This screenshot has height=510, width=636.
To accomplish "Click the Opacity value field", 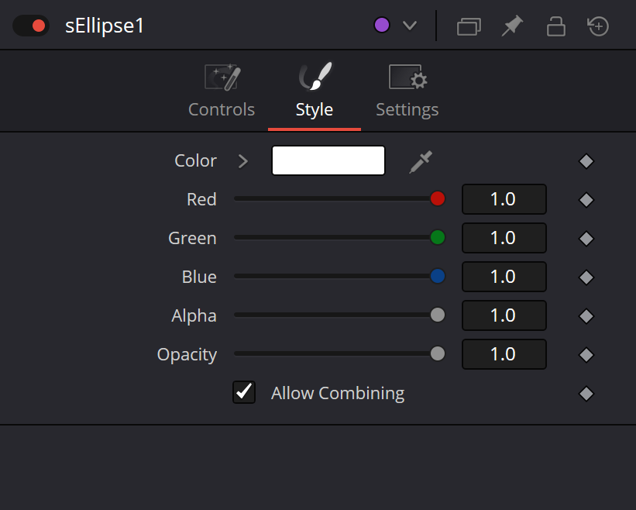I will coord(504,354).
